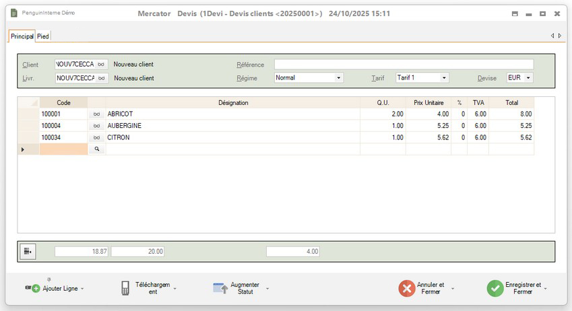Image resolution: width=572 pixels, height=311 pixels.
Task: Click the Augmenter Statut arrow icon
Action: 220,288
